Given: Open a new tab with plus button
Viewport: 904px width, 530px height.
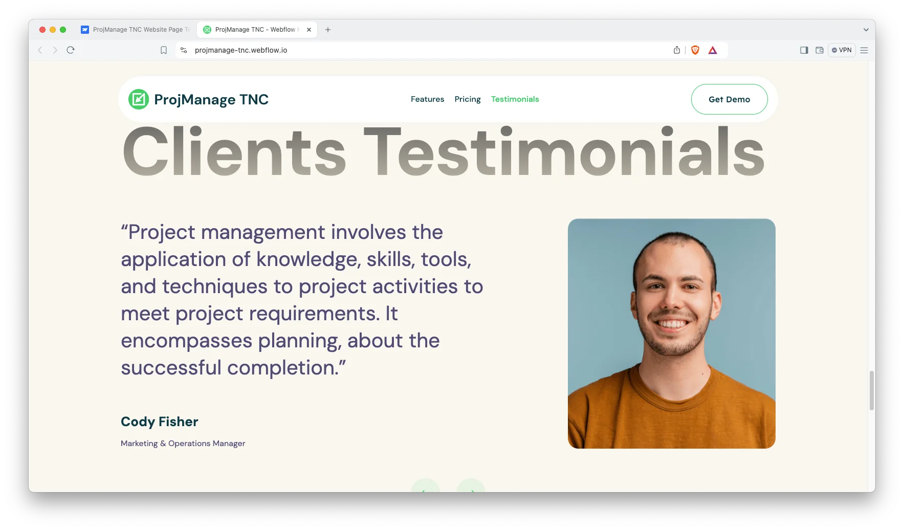Looking at the screenshot, I should (328, 30).
